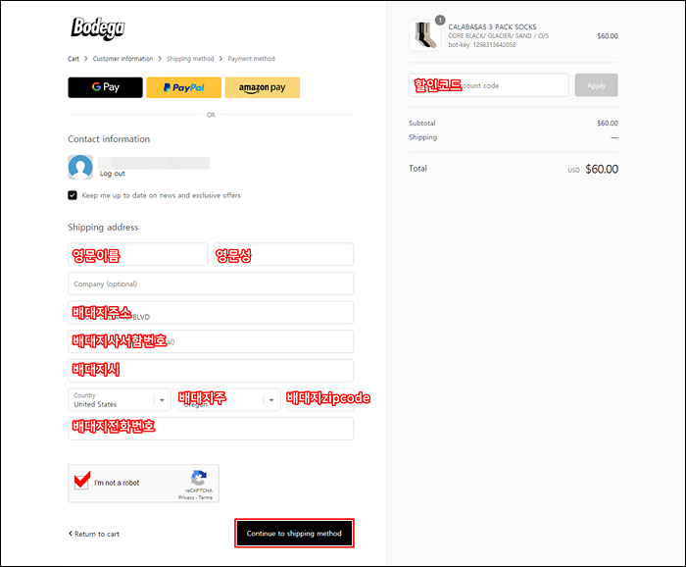This screenshot has height=567, width=686.
Task: Open the State dropdown showing Oregon
Action: pyautogui.click(x=228, y=399)
